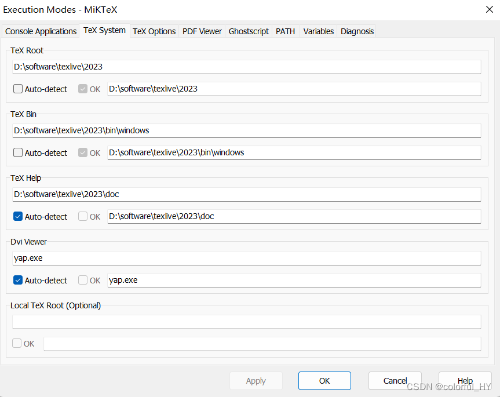
Task: Click the Apply button
Action: (x=256, y=381)
